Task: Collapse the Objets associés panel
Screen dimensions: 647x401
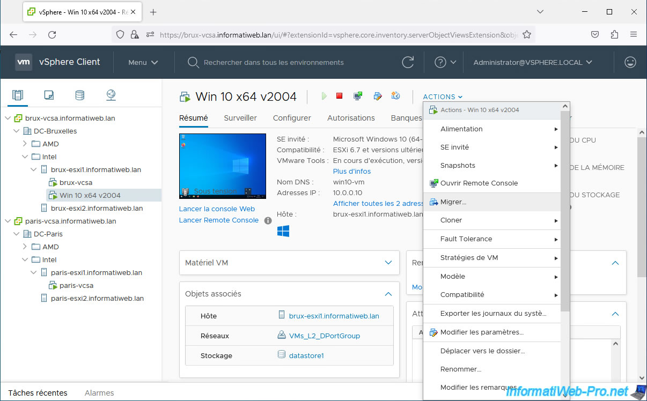Action: coord(389,294)
